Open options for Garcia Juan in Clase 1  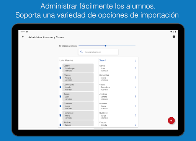pyautogui.click(x=135, y=68)
